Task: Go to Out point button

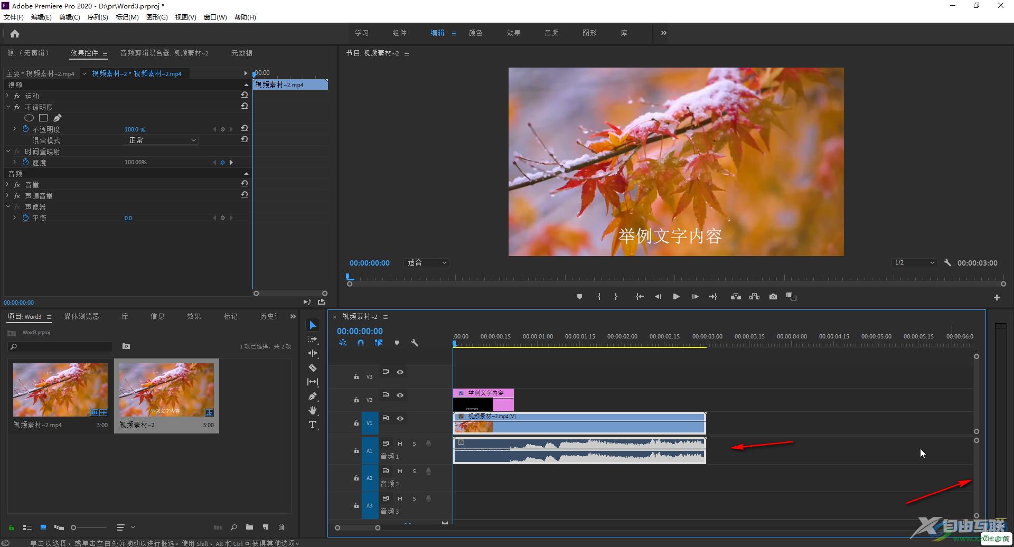Action: tap(713, 297)
